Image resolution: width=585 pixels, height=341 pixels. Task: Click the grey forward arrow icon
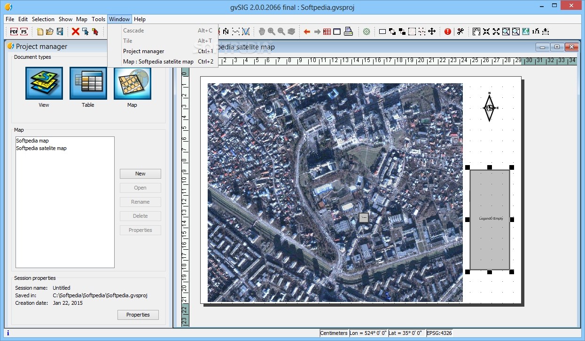317,32
